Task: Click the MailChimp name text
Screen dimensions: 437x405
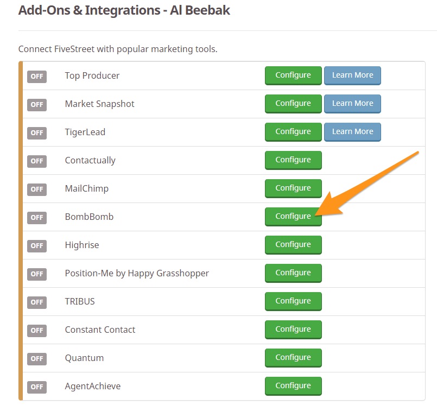Action: tap(87, 189)
